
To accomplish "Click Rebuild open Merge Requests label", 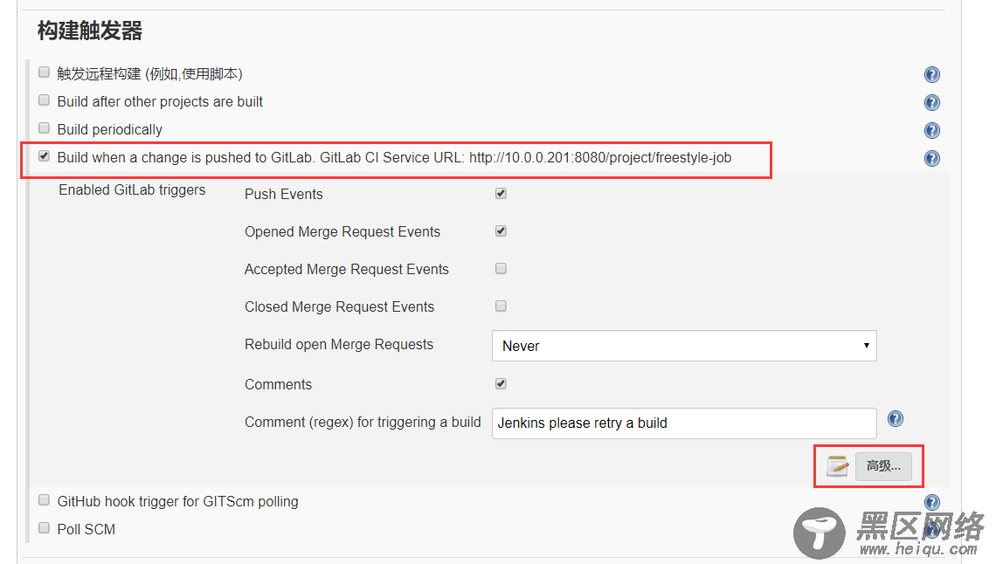I will tap(339, 345).
